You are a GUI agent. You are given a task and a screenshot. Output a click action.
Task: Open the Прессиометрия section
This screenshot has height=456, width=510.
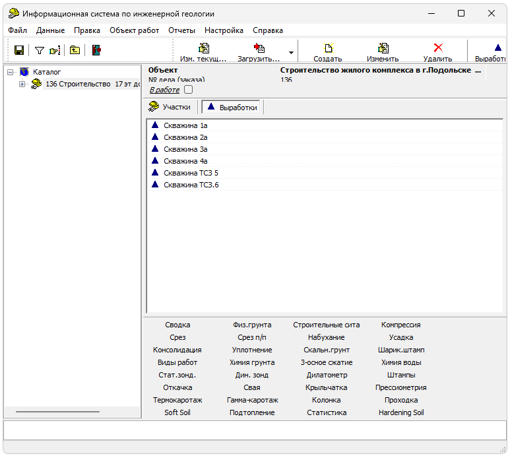tap(401, 387)
